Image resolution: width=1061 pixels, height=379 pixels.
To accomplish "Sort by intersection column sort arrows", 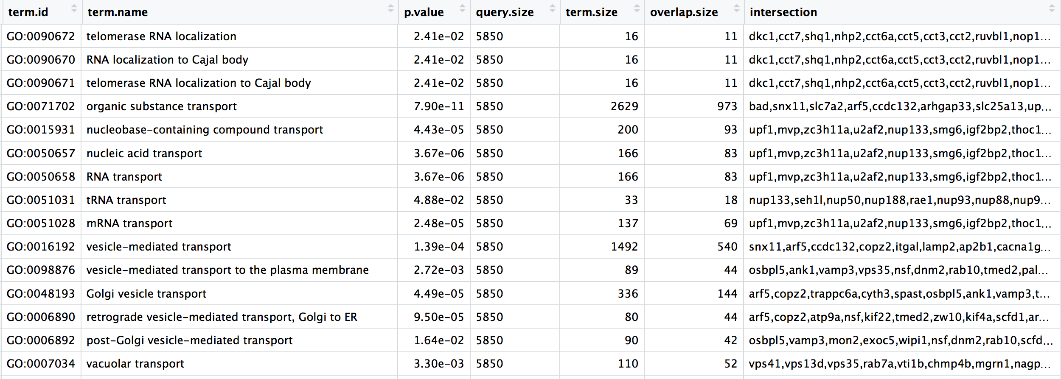I will pos(1052,8).
